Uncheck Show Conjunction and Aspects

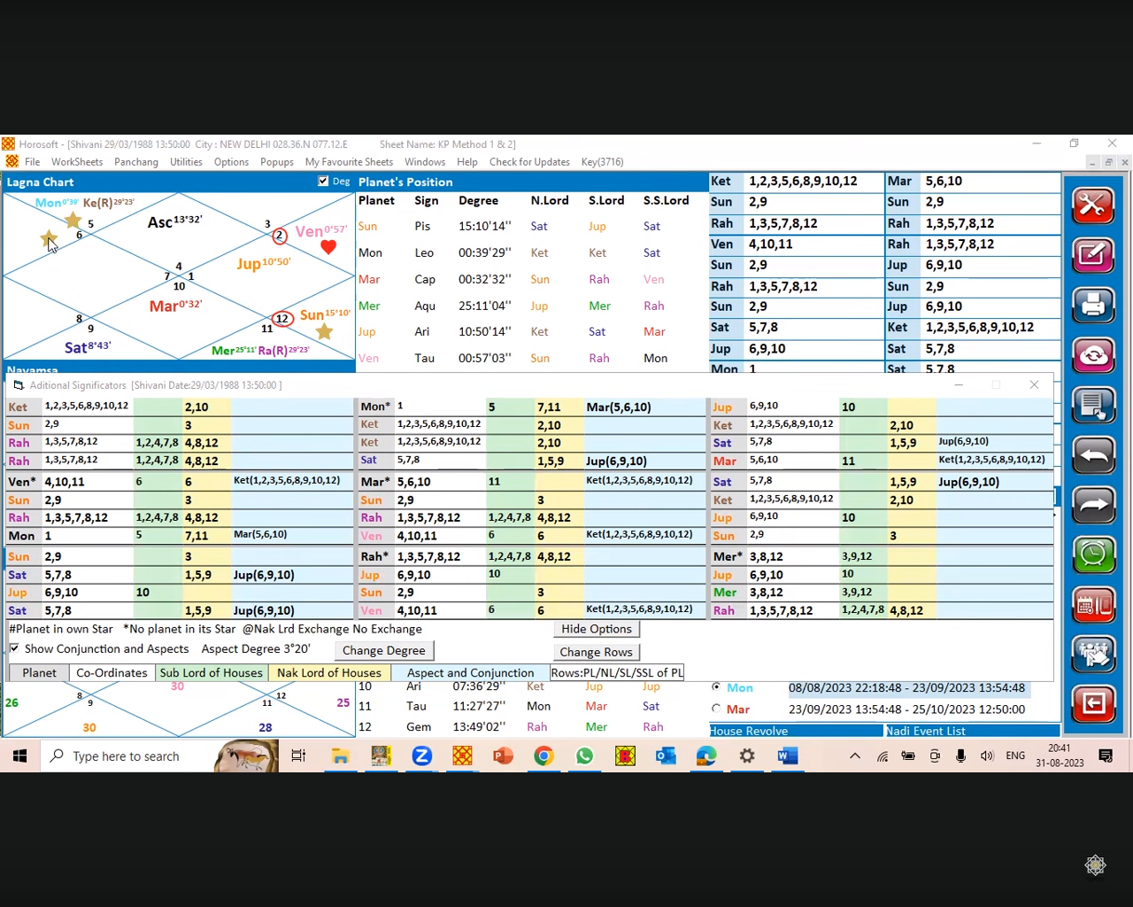[x=14, y=648]
